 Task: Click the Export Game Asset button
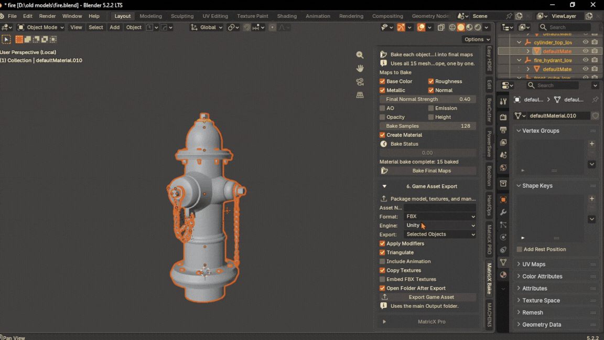428,297
